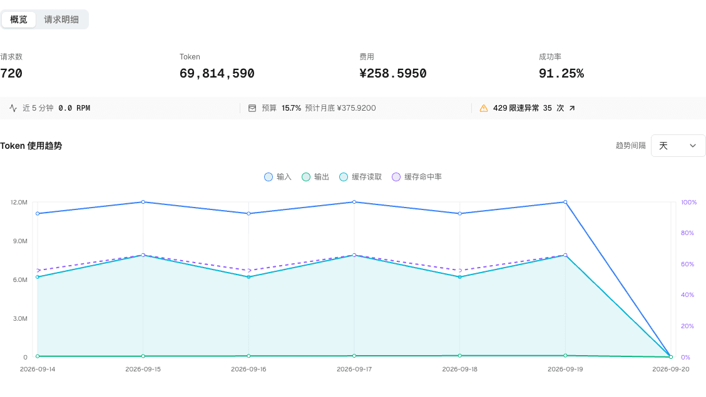Toggle the 缓存命中率 legend series
706x397 pixels.
point(416,177)
